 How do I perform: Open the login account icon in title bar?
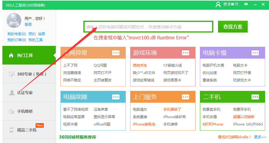tap(218, 4)
